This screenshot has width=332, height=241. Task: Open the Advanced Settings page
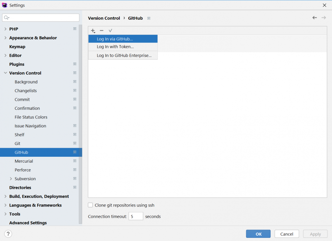pos(28,223)
